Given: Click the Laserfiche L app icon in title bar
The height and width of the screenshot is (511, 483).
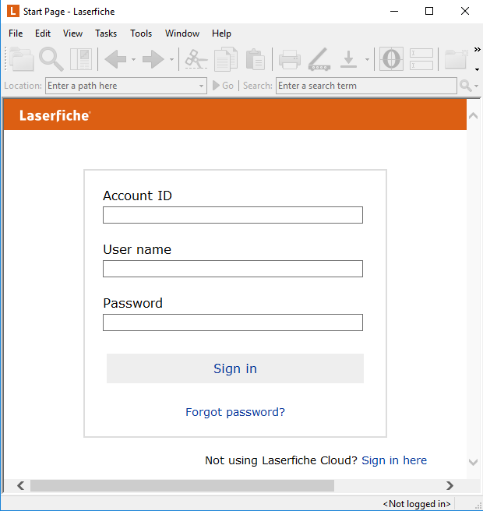Looking at the screenshot, I should click(12, 11).
